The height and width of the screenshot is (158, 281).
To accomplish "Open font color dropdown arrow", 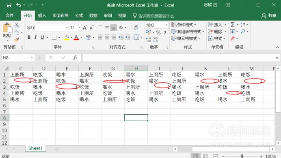I will [81, 38].
